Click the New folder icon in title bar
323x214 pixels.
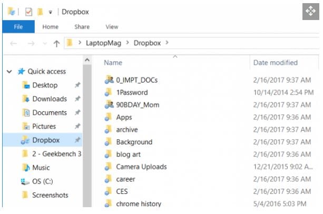40,12
